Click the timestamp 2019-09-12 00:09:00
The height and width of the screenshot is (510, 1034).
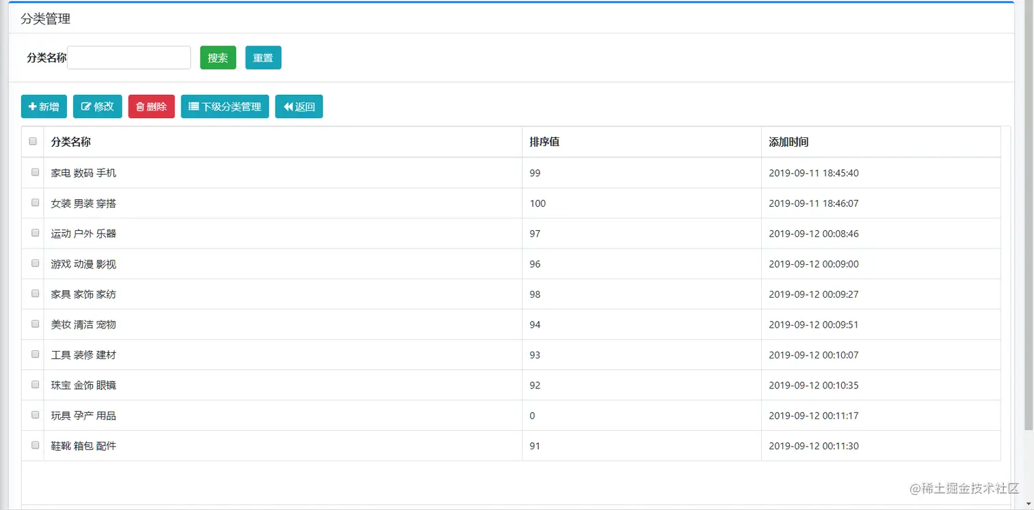pyautogui.click(x=814, y=264)
